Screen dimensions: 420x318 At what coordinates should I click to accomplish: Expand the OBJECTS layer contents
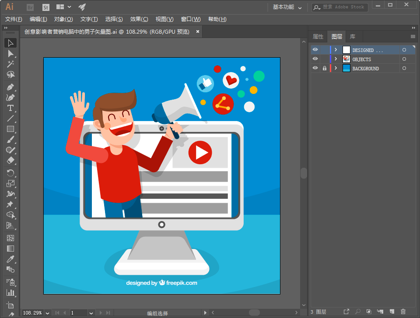[x=336, y=59]
